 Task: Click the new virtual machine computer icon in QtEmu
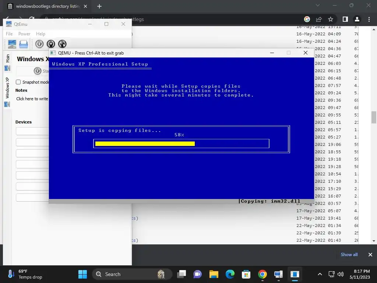(12, 44)
